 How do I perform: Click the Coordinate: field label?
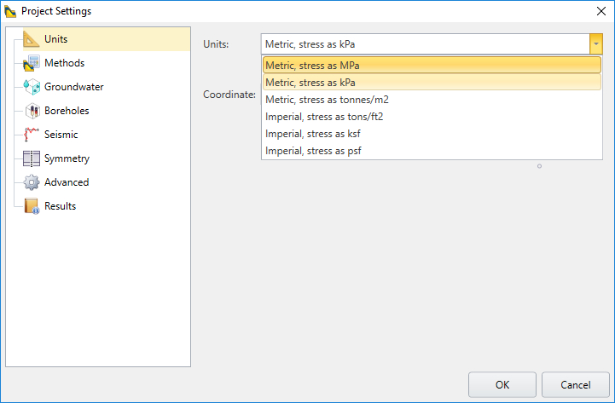[229, 95]
